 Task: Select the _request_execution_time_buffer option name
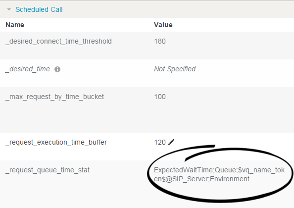point(56,142)
